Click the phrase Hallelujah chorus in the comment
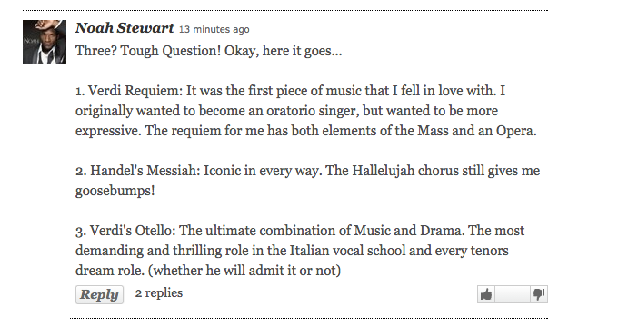This screenshot has width=628, height=327. tap(405, 171)
